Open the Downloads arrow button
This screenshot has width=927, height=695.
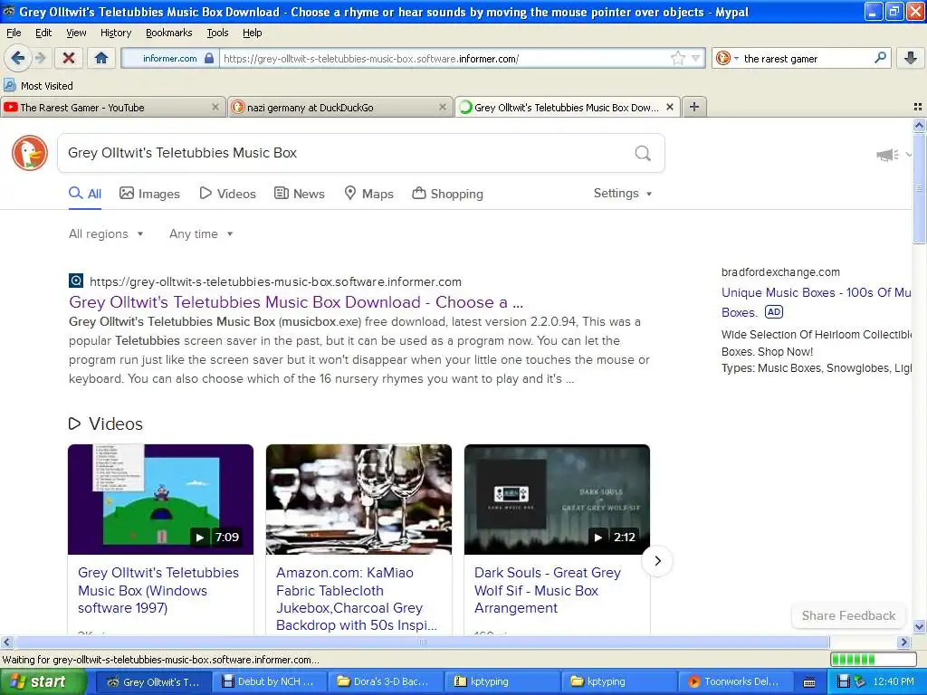point(910,58)
